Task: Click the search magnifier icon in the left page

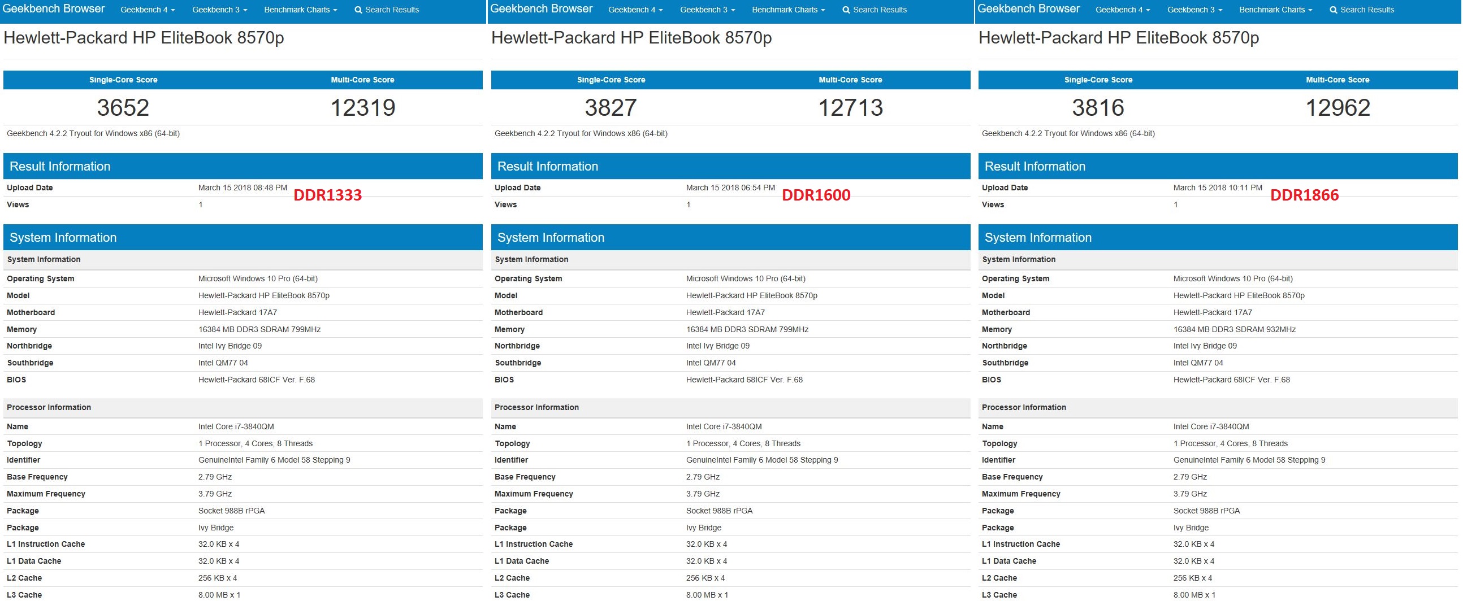Action: point(358,10)
